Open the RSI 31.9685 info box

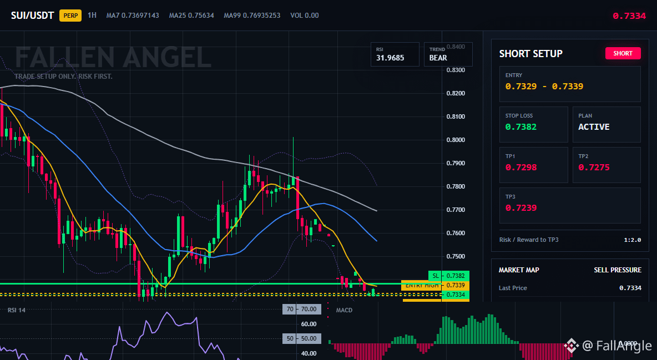coord(395,54)
